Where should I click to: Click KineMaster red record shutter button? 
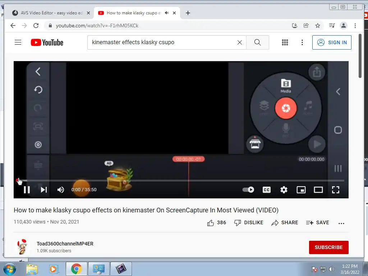pyautogui.click(x=286, y=108)
